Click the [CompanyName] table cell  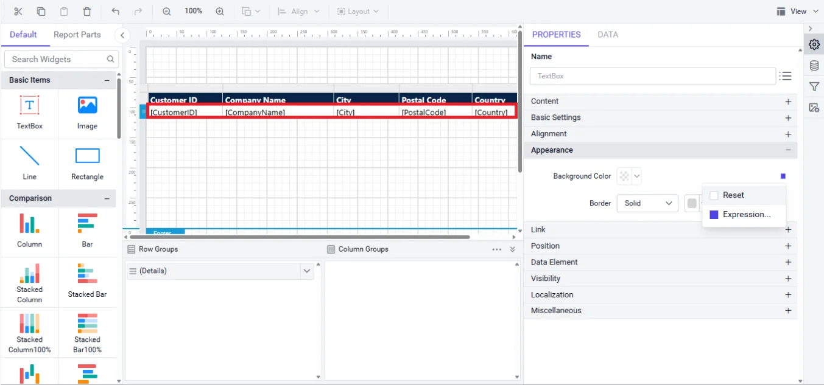278,113
